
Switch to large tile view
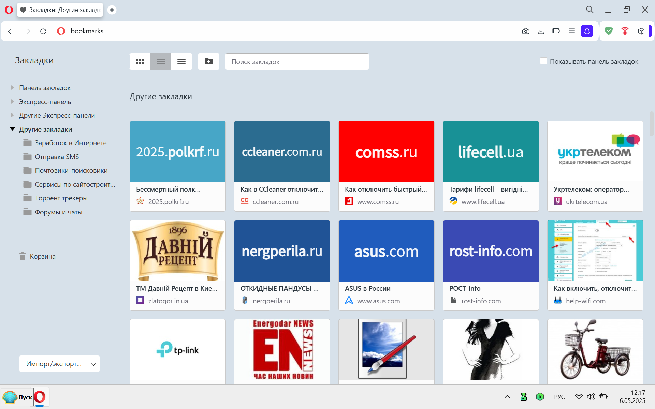pos(140,61)
